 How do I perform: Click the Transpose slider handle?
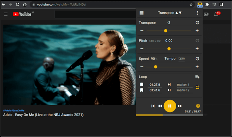pos(166,31)
